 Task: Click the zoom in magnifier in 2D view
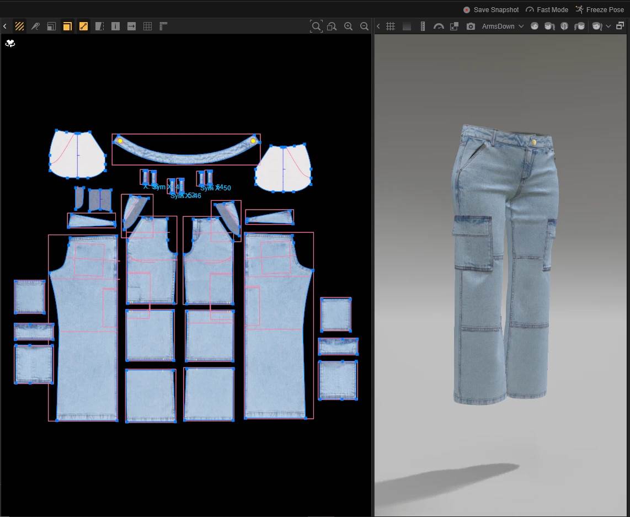click(348, 26)
